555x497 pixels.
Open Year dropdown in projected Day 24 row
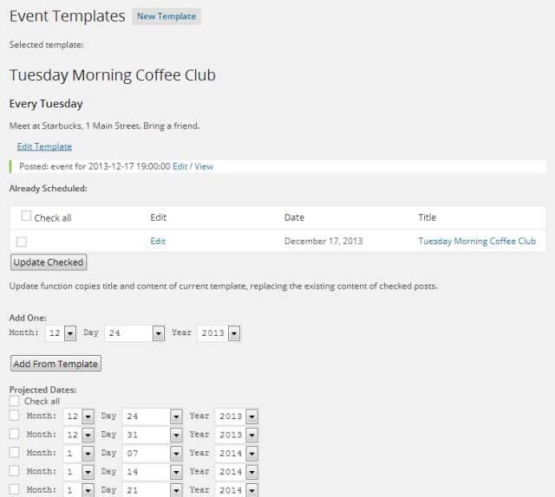tap(237, 416)
